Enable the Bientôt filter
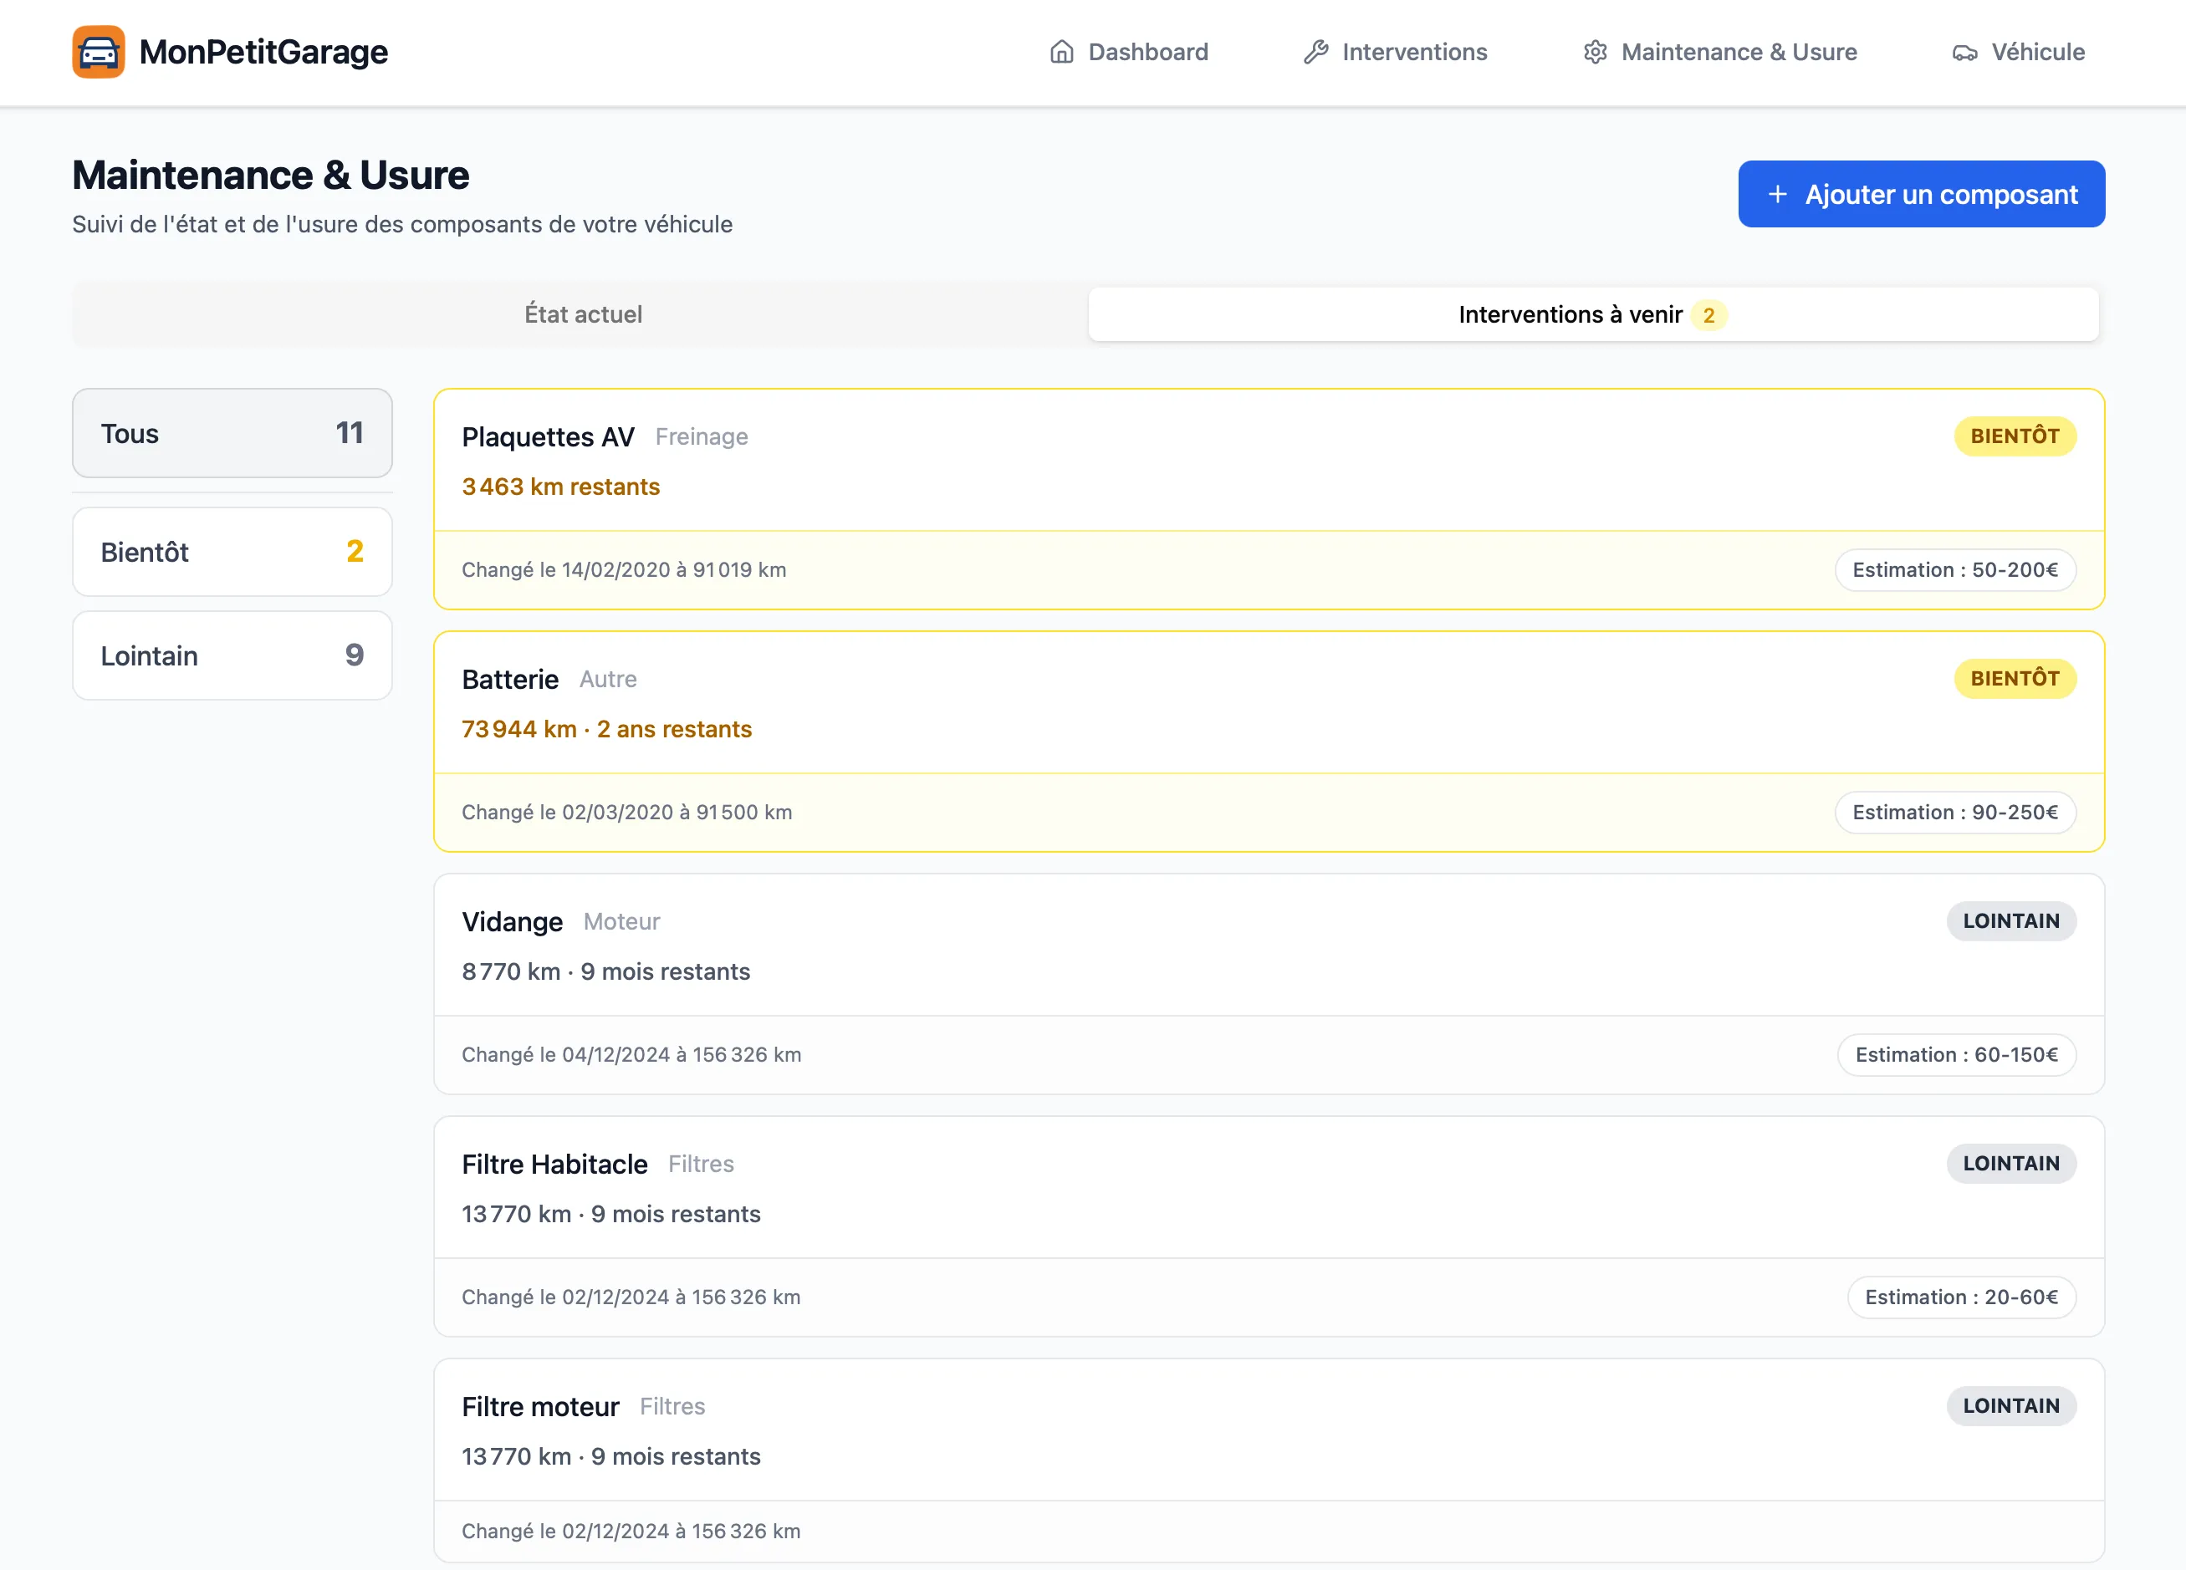Viewport: 2186px width, 1570px height. click(232, 551)
